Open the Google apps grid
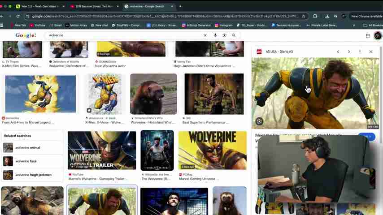The height and width of the screenshot is (215, 383). coord(368,36)
